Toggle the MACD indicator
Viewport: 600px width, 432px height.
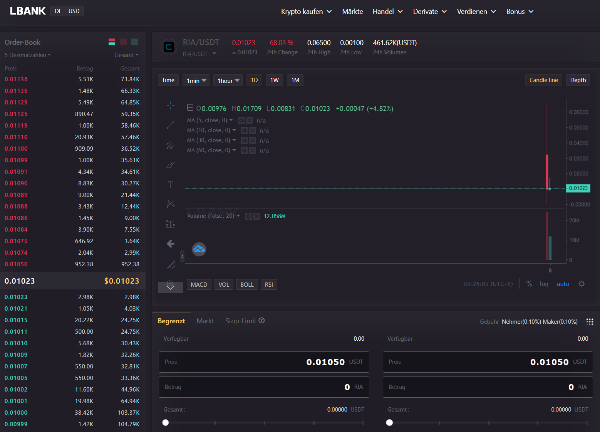199,285
